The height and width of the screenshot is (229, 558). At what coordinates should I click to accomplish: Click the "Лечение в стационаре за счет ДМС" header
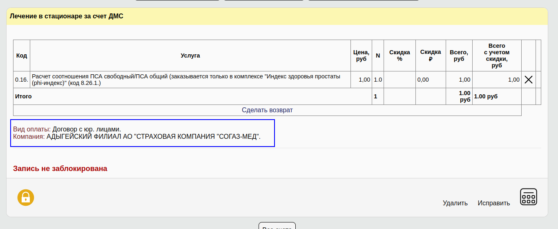click(67, 16)
